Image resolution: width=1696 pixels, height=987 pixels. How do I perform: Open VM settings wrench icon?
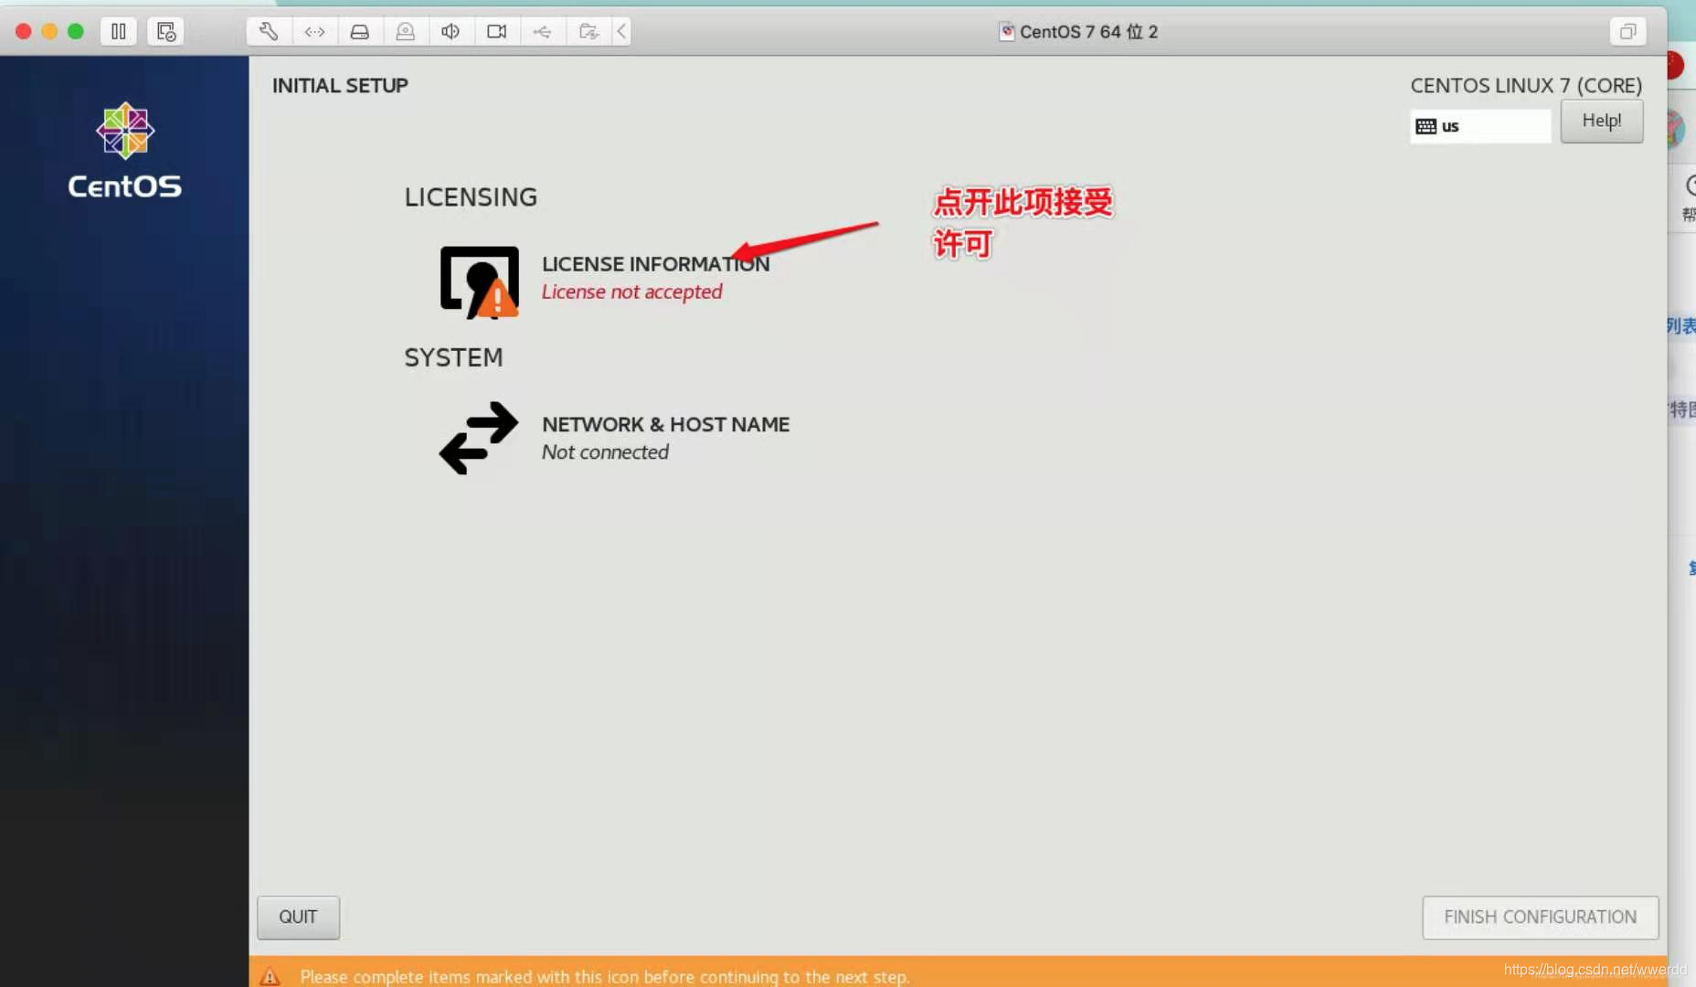pos(269,32)
